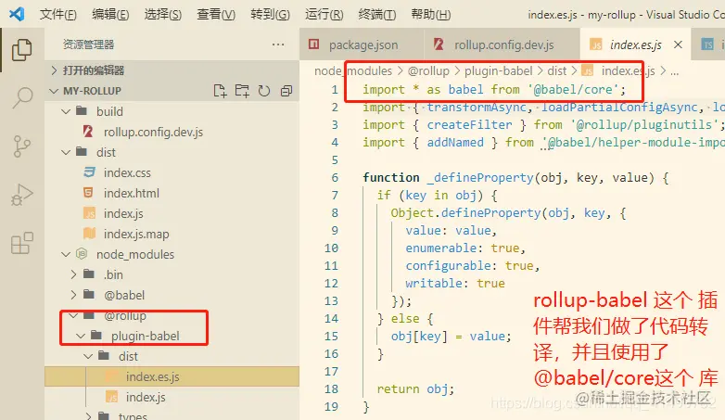The image size is (725, 420).
Task: Refresh the MY-ROLLUP explorer
Action: (x=264, y=91)
